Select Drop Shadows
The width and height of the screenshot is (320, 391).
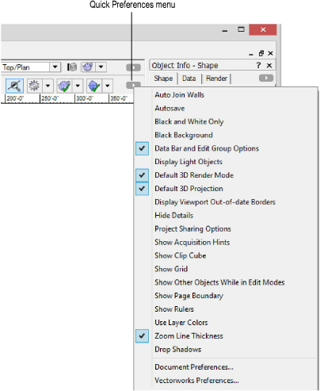click(226, 350)
